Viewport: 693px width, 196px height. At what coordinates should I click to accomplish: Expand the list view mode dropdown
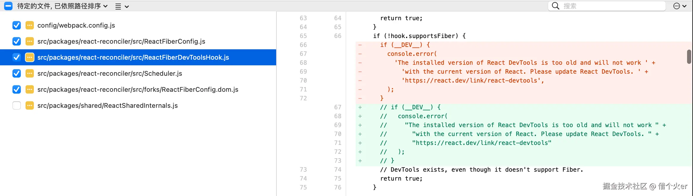click(x=122, y=6)
